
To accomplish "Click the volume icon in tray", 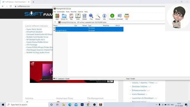I will [x=168, y=105].
